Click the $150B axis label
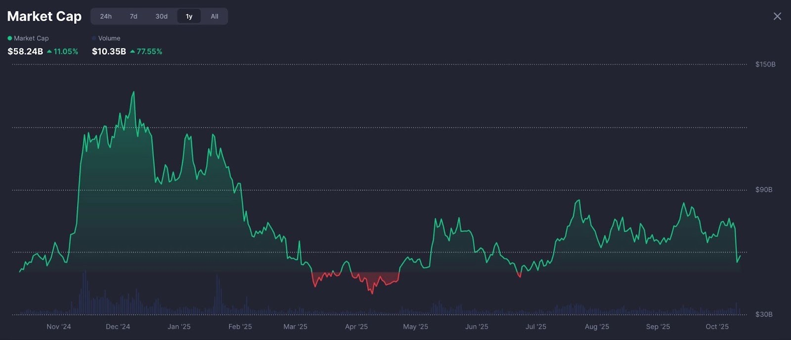The width and height of the screenshot is (791, 340). tap(765, 64)
